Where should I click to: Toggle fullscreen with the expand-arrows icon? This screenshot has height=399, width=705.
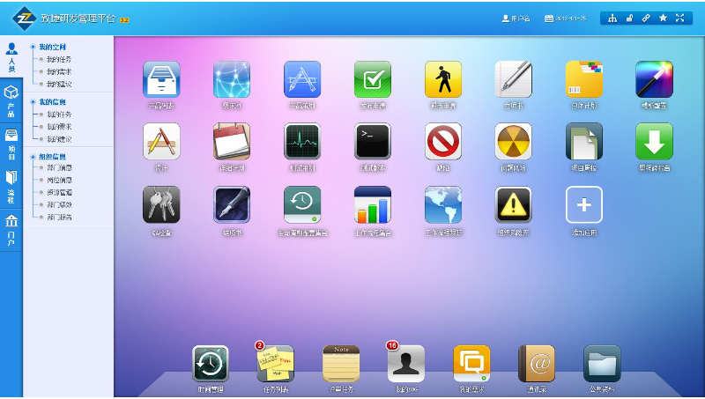679,18
